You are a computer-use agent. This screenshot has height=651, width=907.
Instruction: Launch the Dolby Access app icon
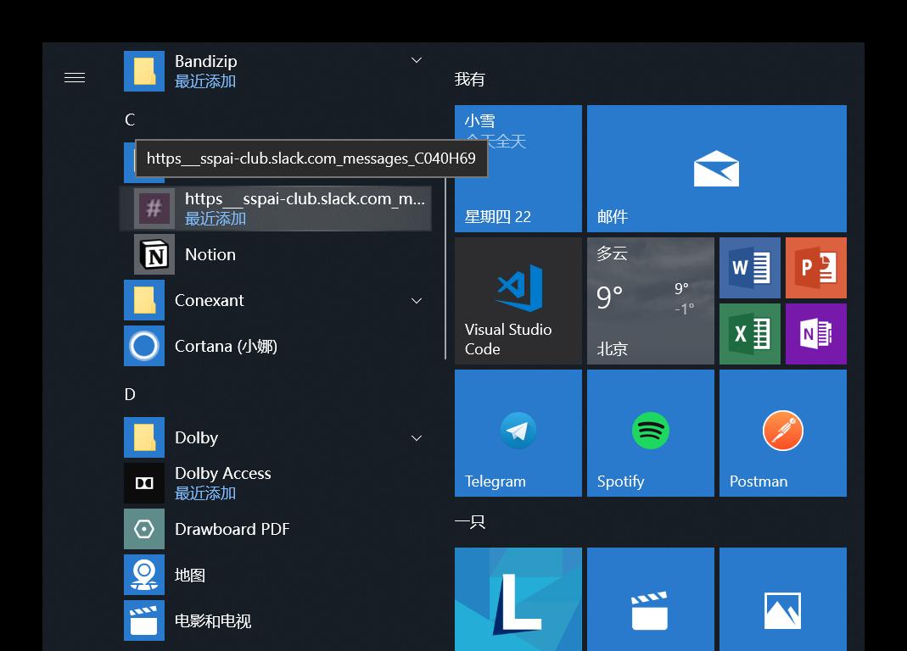click(x=144, y=483)
